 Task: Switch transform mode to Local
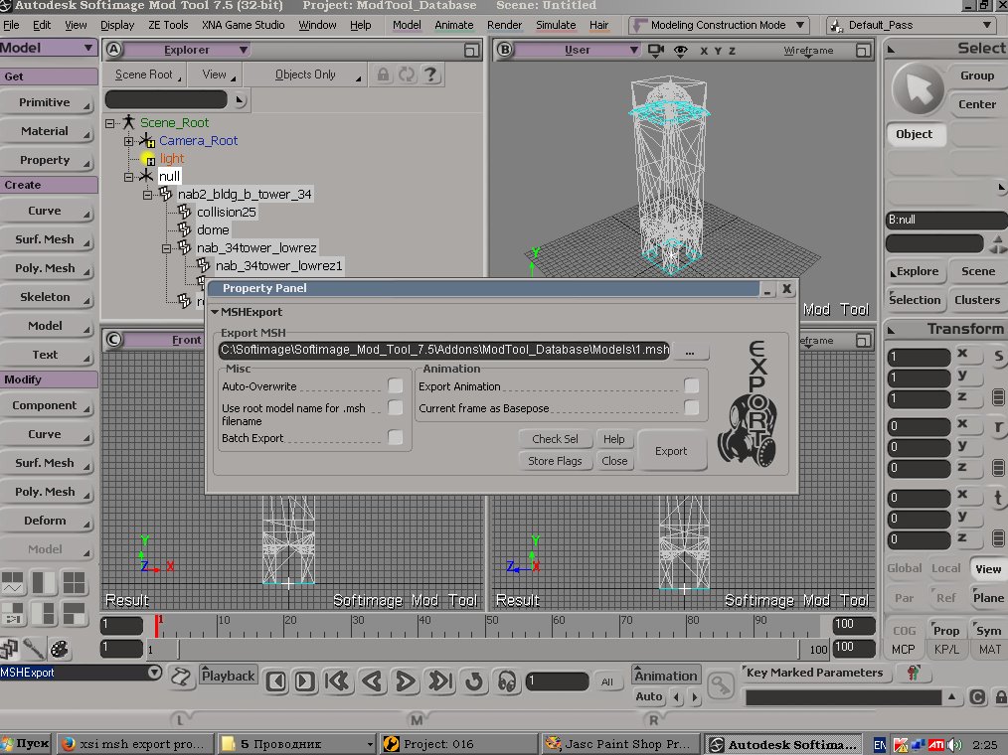click(x=945, y=568)
